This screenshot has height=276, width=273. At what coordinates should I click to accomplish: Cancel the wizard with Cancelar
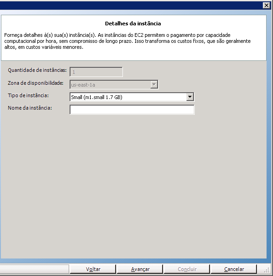(234, 269)
